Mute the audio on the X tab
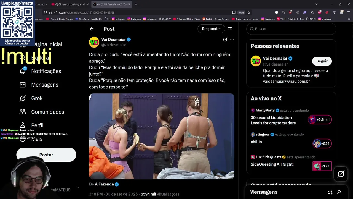Viewport: 353px width, 199px height. (x=98, y=4)
